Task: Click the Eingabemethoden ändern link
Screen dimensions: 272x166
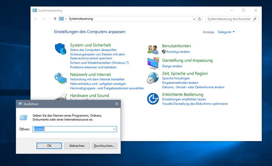Action: click(180, 83)
